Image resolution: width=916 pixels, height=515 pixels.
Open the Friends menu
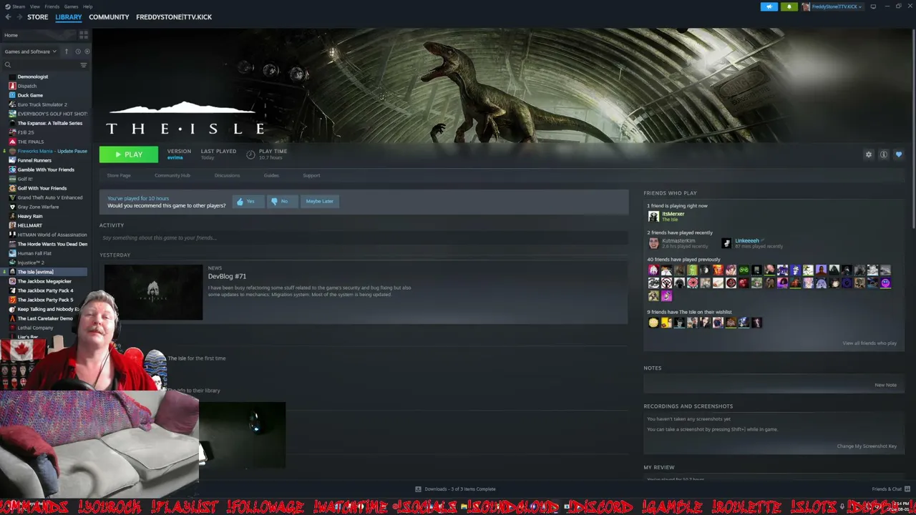pos(52,6)
